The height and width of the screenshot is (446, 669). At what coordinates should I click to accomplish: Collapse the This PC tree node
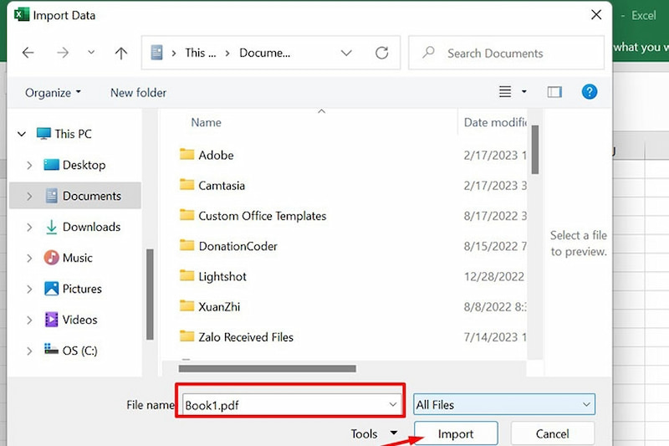[x=22, y=134]
